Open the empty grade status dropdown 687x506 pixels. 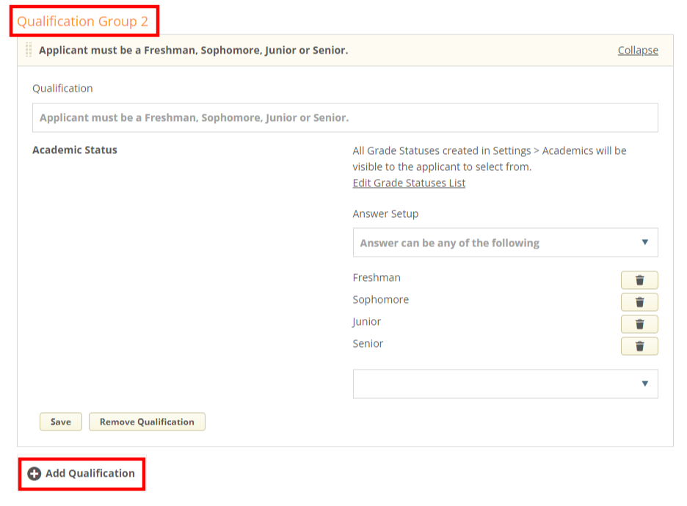click(505, 384)
